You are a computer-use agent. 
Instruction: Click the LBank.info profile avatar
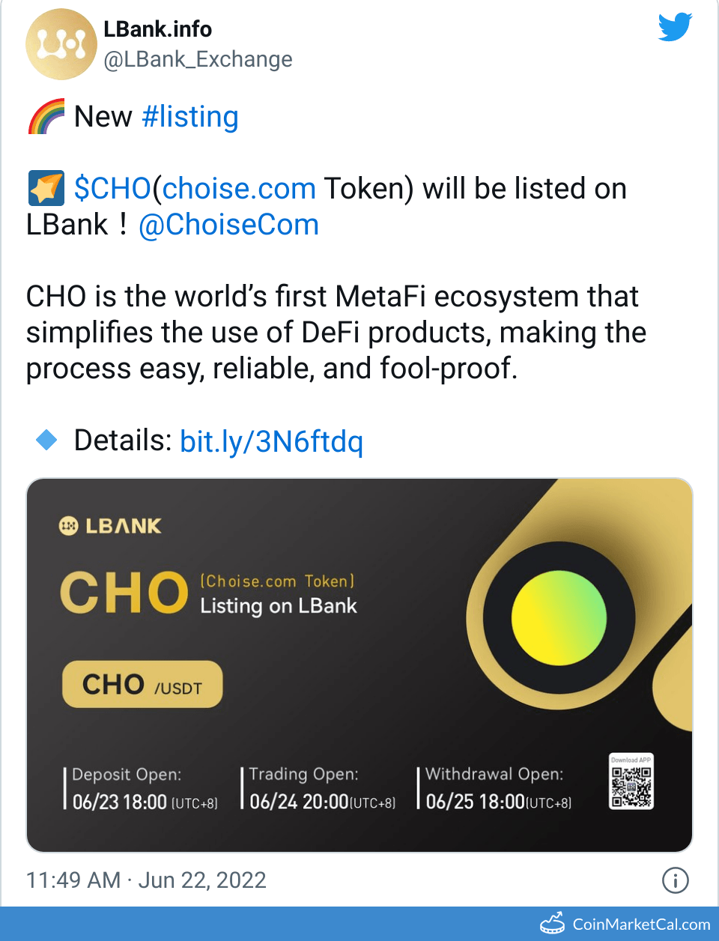click(x=61, y=43)
